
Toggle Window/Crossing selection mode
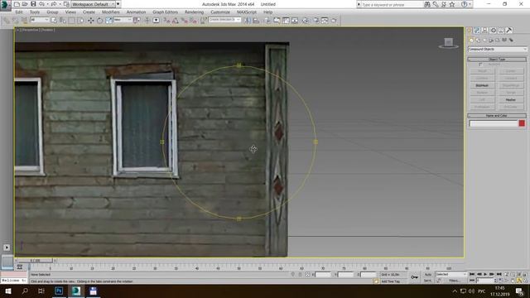(x=81, y=21)
